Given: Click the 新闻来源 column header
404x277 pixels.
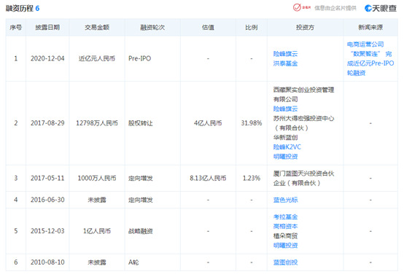Looking at the screenshot, I should (x=370, y=27).
